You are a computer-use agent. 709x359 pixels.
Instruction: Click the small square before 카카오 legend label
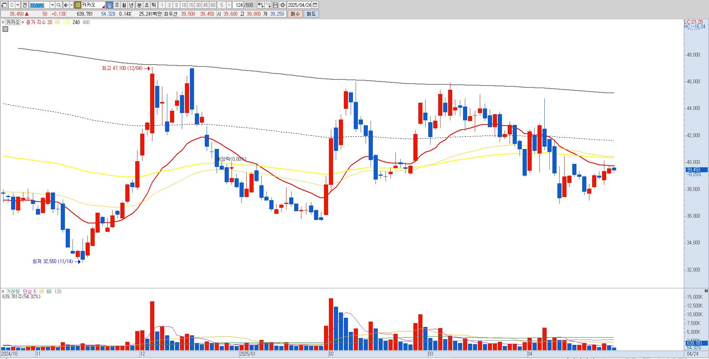click(x=3, y=22)
